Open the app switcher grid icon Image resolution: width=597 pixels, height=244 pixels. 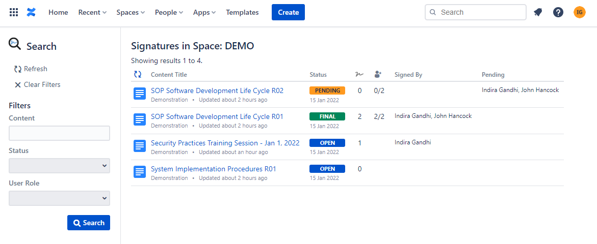(x=14, y=12)
